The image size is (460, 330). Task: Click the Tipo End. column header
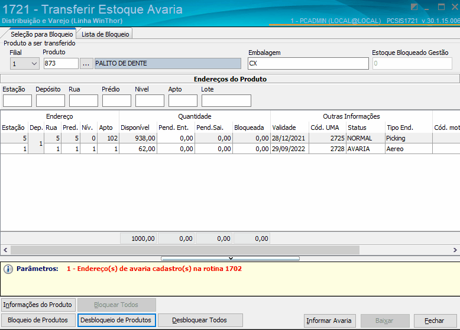tap(409, 128)
